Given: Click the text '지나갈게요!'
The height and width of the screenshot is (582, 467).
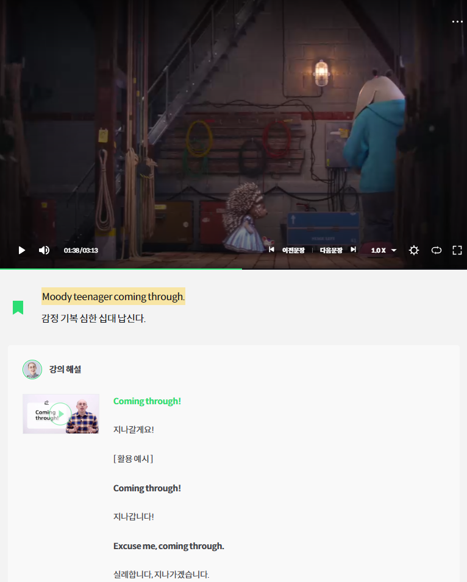Looking at the screenshot, I should (x=134, y=429).
